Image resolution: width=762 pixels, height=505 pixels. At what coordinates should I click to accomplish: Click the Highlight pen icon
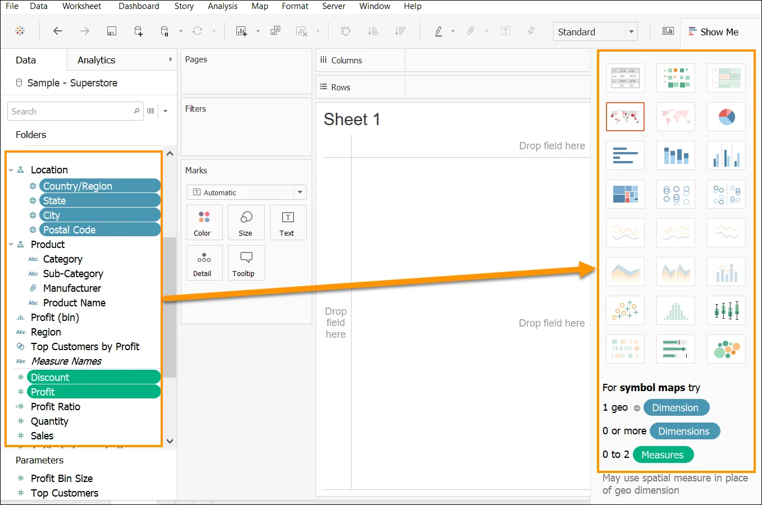[439, 31]
